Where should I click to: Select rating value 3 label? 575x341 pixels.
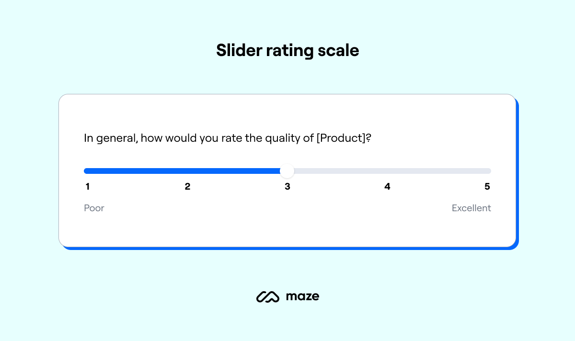coord(287,187)
